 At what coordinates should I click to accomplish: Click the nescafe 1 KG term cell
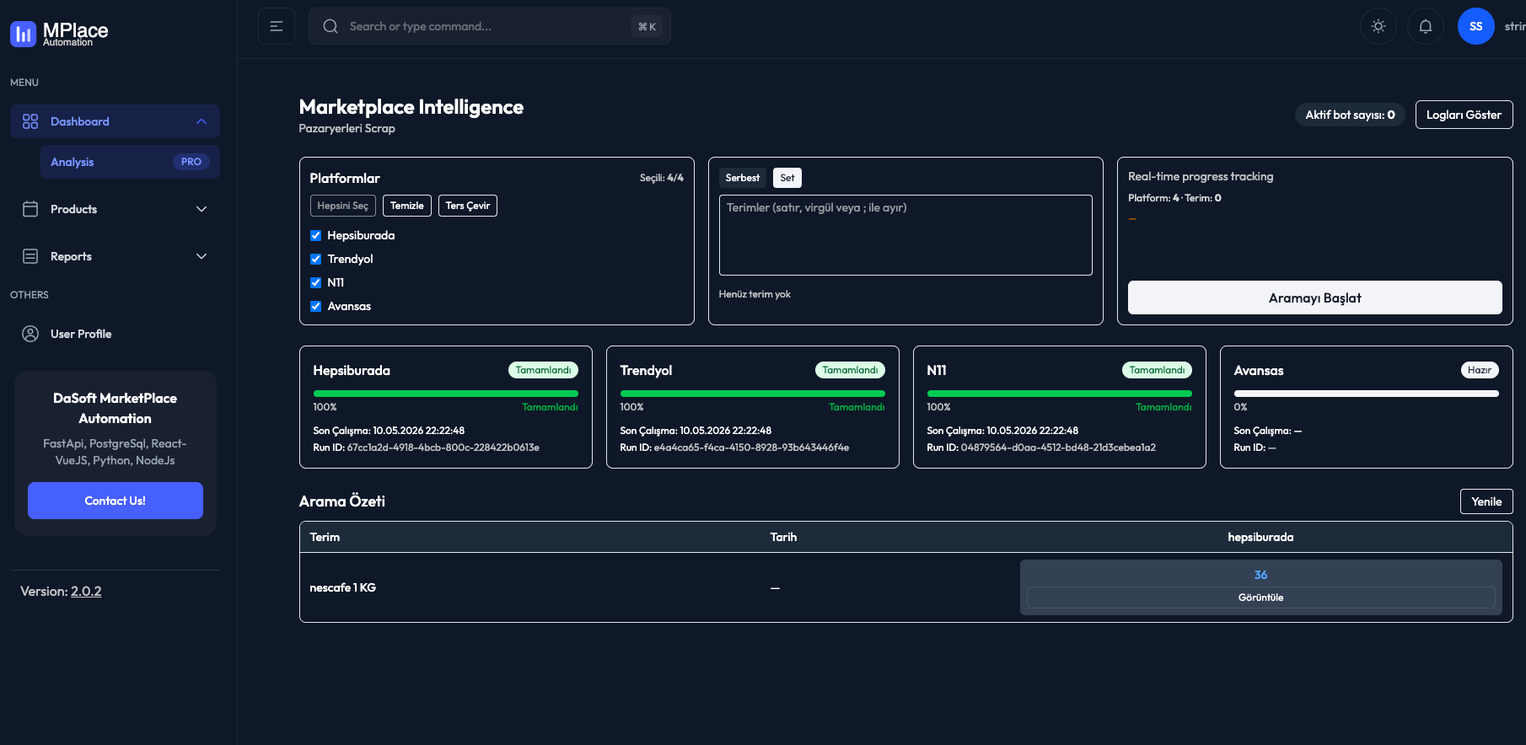pyautogui.click(x=343, y=587)
